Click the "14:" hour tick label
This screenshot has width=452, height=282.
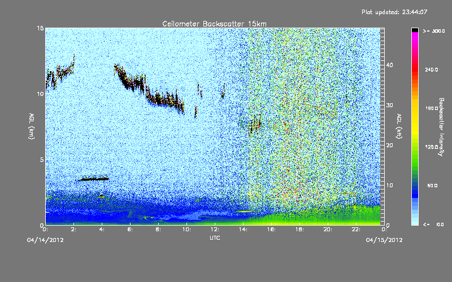243,230
